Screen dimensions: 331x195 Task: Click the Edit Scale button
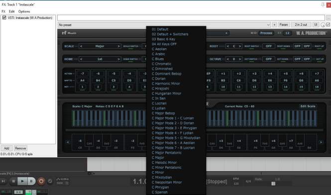308,106
